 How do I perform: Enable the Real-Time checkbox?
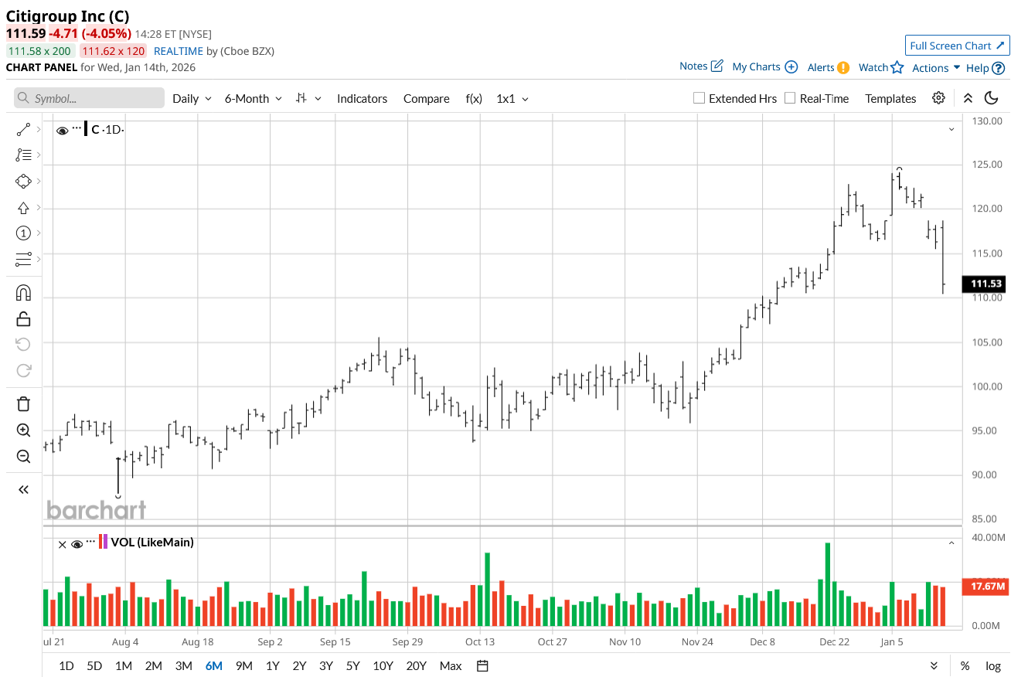point(790,98)
